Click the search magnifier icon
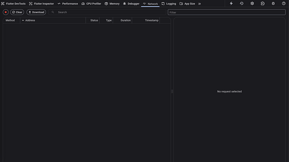289x162 pixels. 53,12
